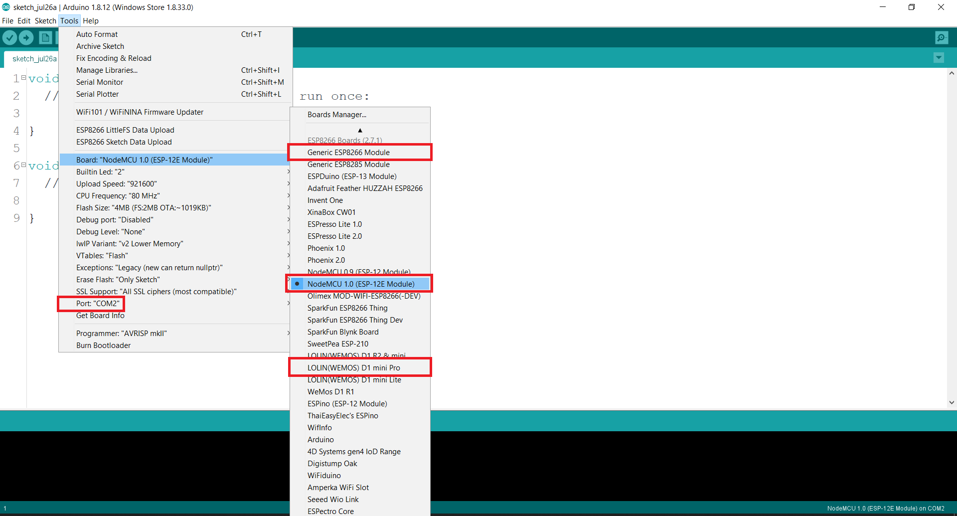Viewport: 957px width, 516px height.
Task: Select Generic ESP8285 Module board
Action: click(x=360, y=165)
